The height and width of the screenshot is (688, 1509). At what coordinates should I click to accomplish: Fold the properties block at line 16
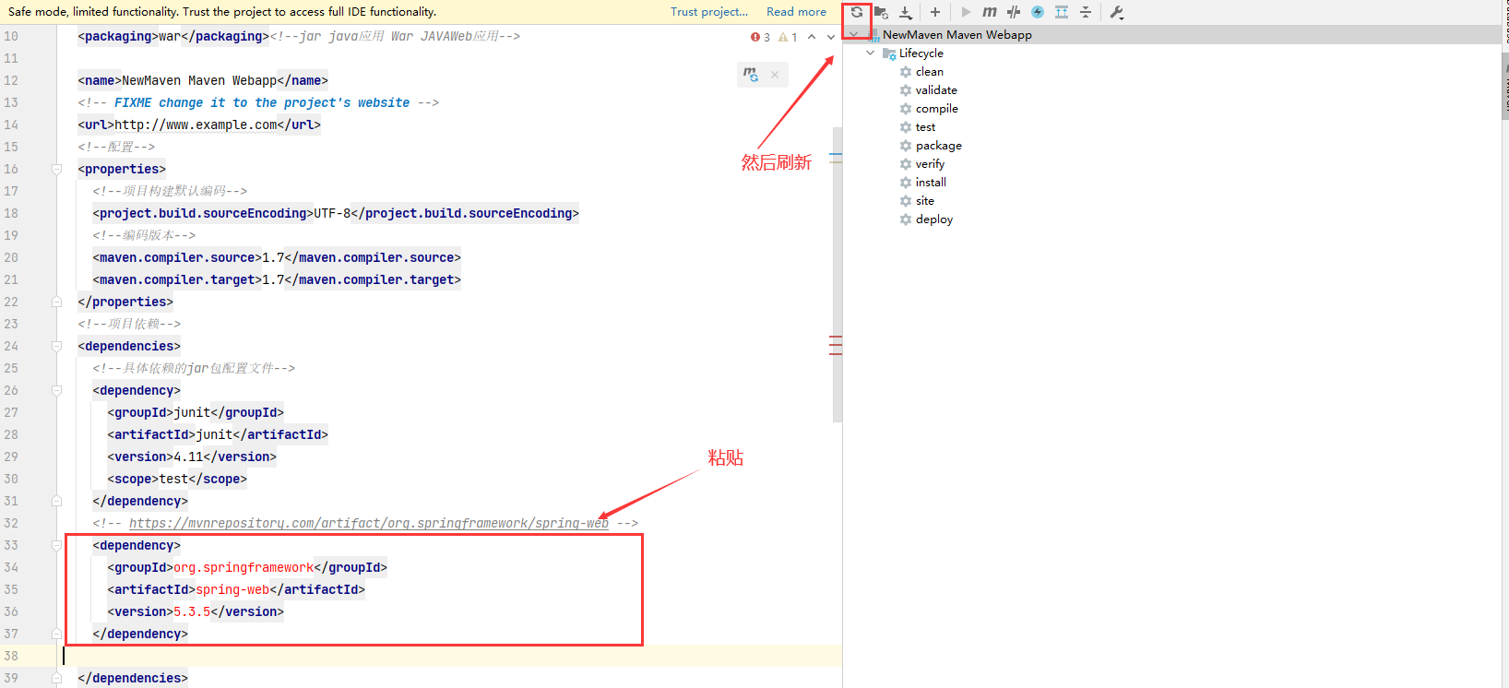pyautogui.click(x=56, y=169)
